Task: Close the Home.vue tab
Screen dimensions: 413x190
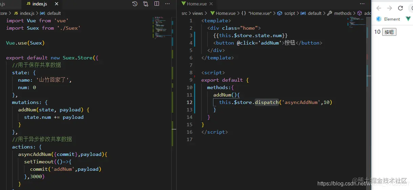Action: point(211,4)
